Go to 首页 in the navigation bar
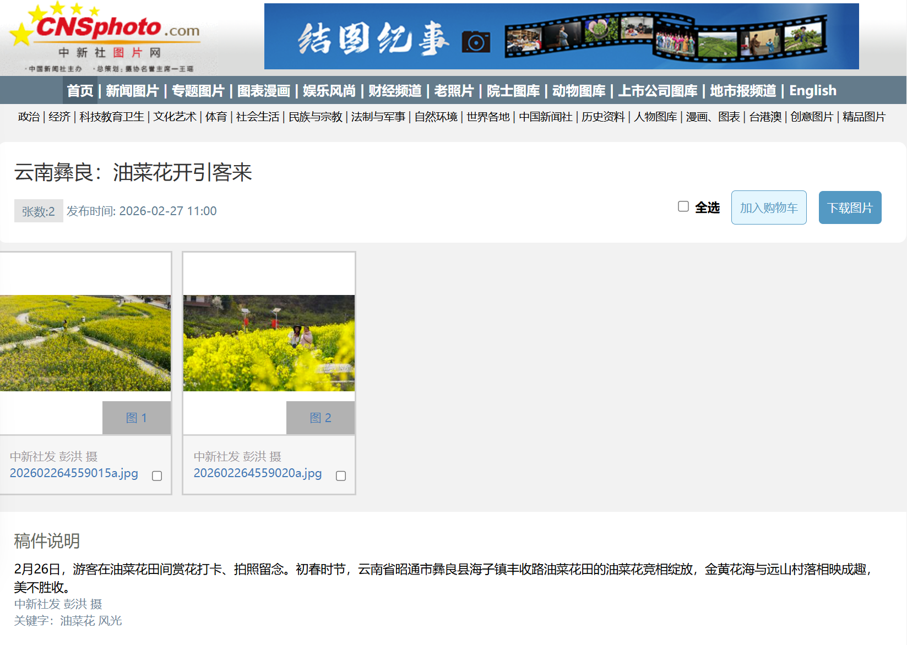The width and height of the screenshot is (907, 645). pos(80,91)
